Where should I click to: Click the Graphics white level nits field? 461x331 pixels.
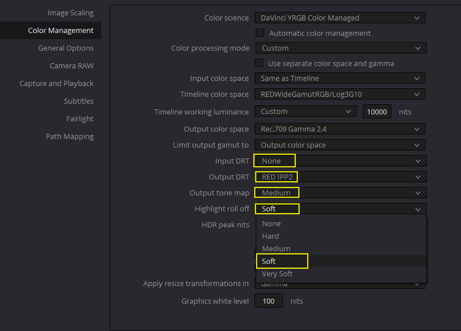269,301
